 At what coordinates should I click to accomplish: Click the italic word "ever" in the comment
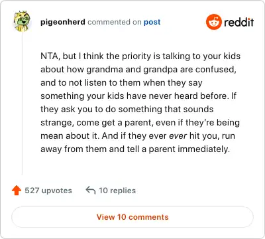coord(178,136)
